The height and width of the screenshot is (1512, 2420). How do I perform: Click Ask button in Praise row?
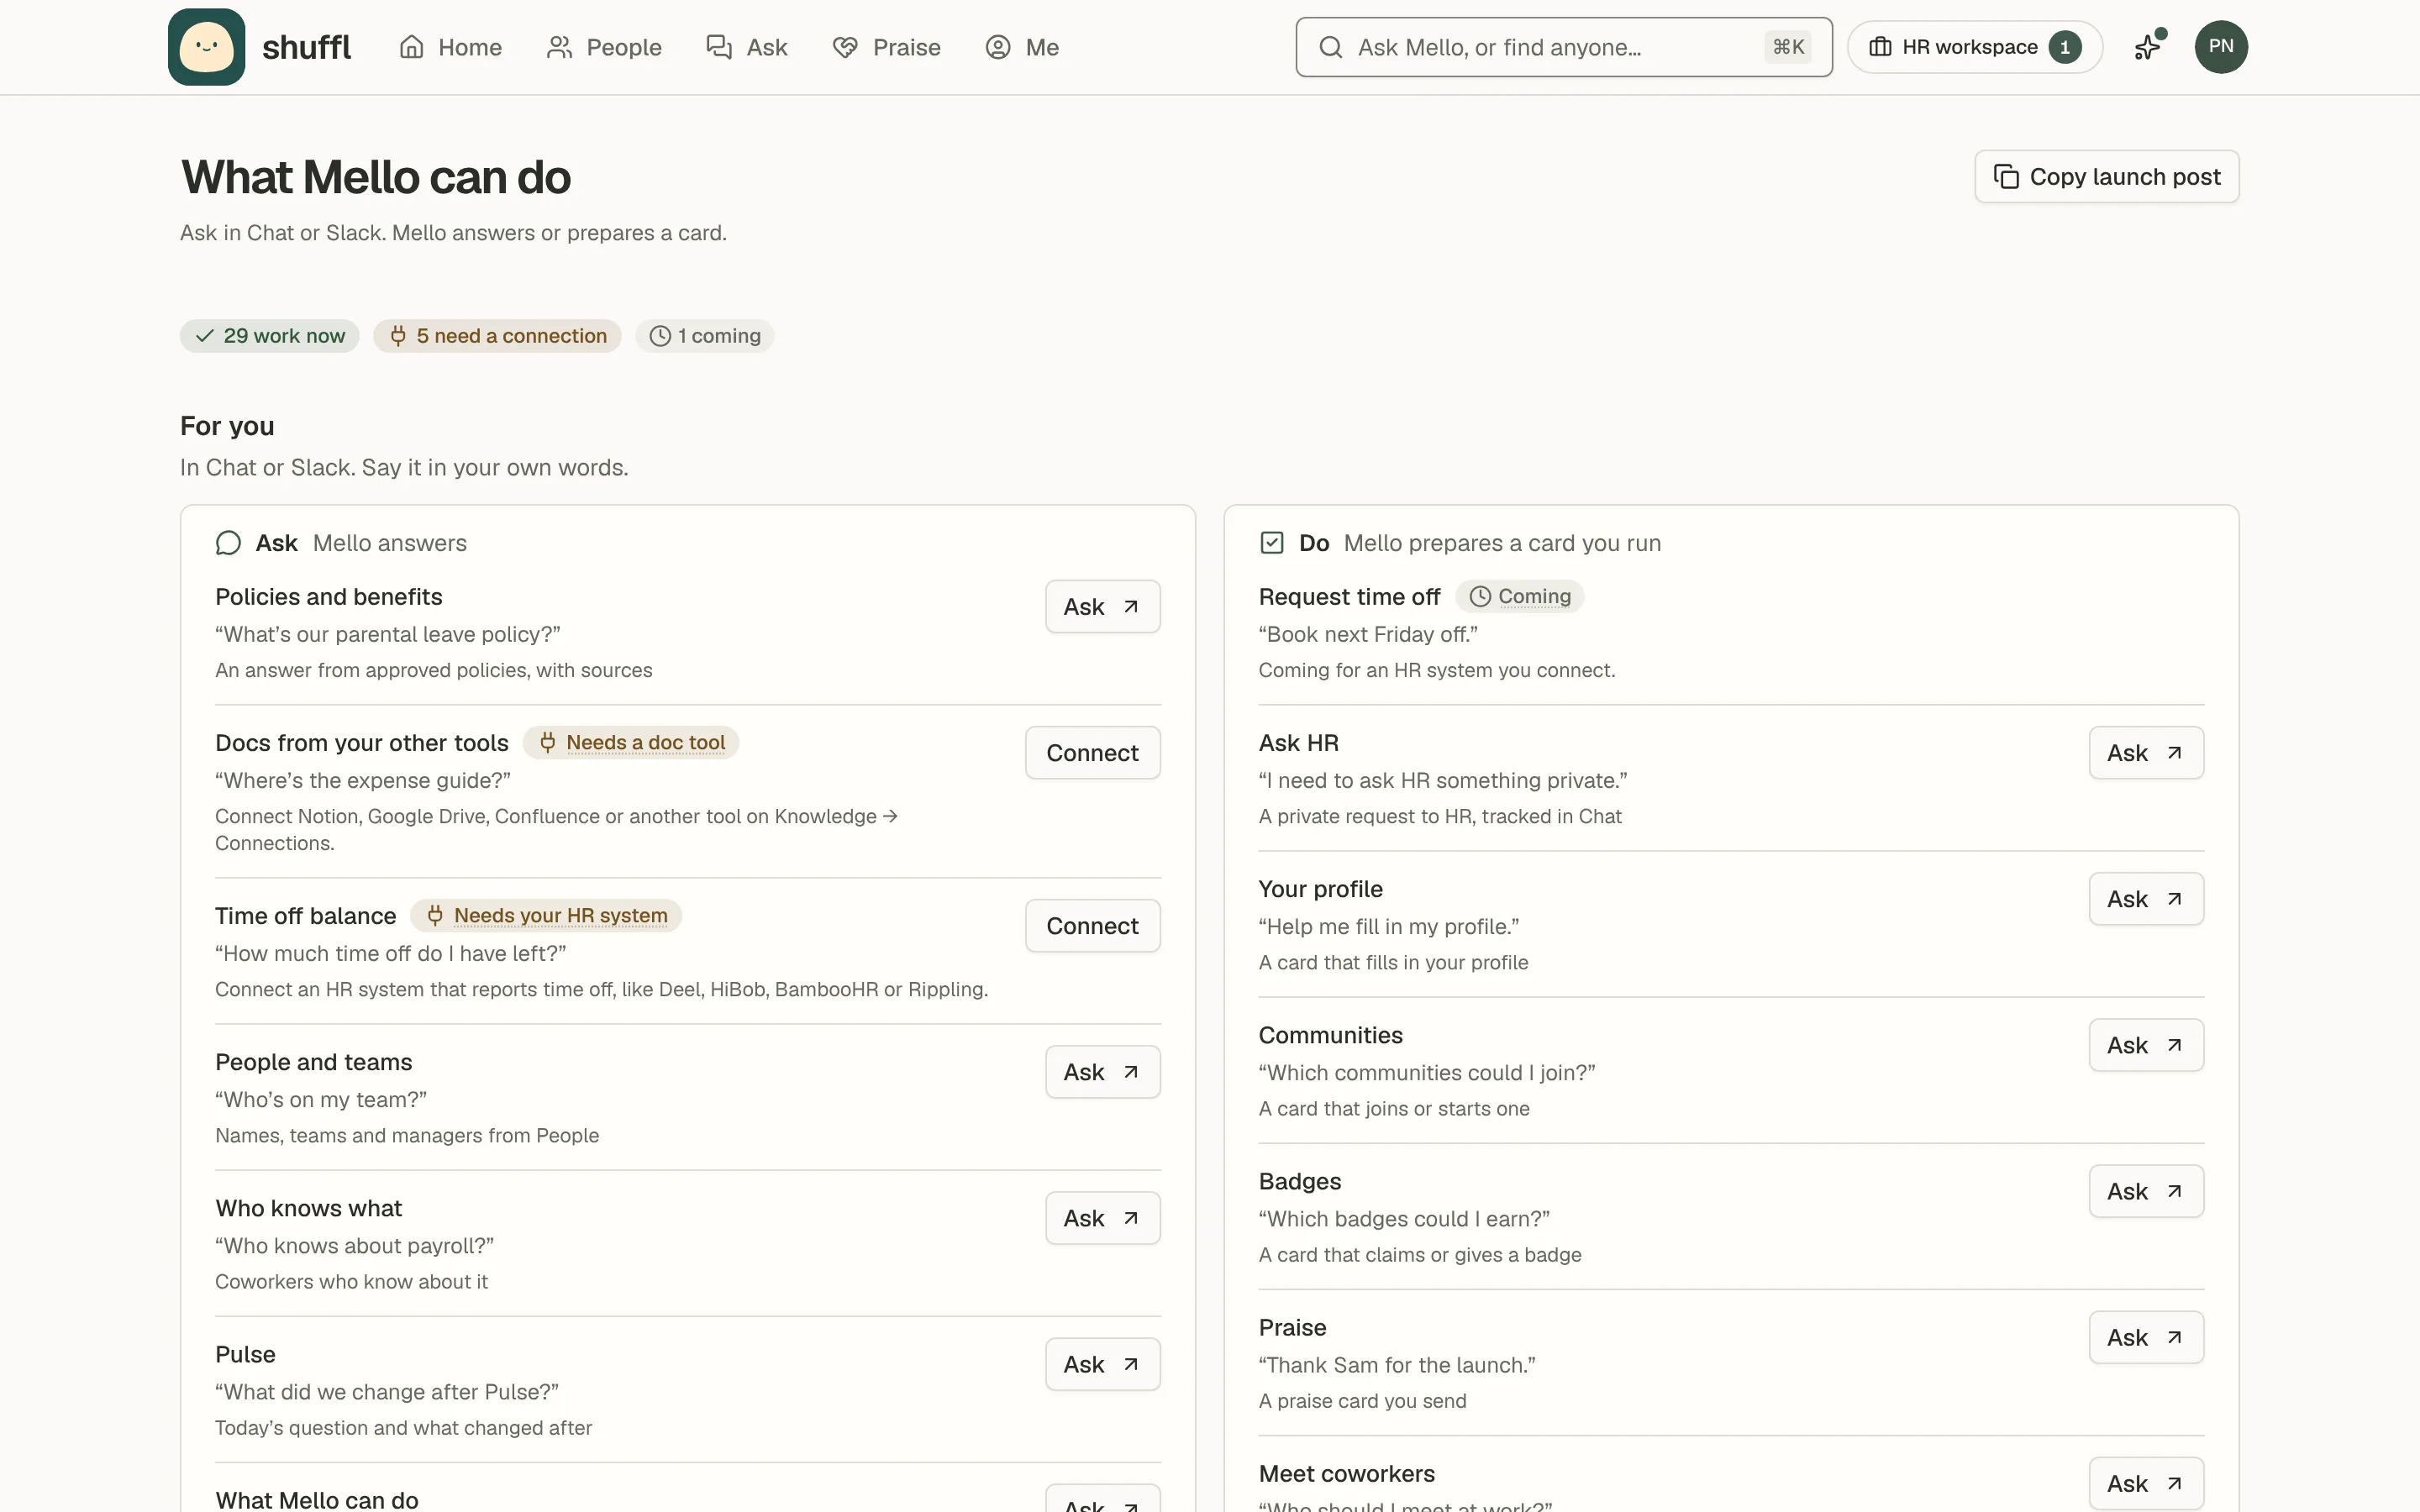2146,1337
